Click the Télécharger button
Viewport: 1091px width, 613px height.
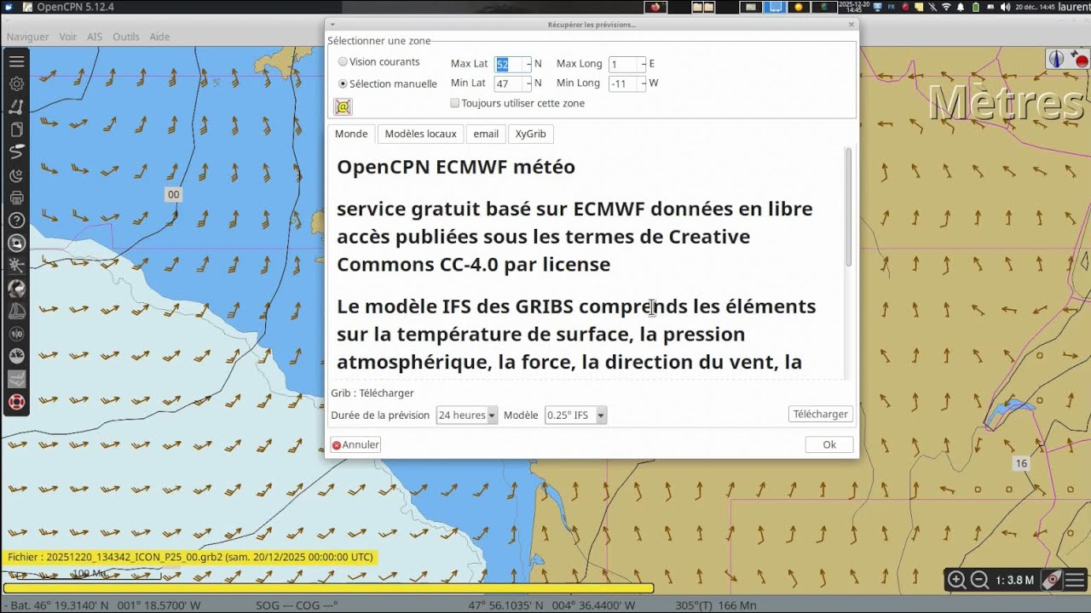click(x=820, y=414)
